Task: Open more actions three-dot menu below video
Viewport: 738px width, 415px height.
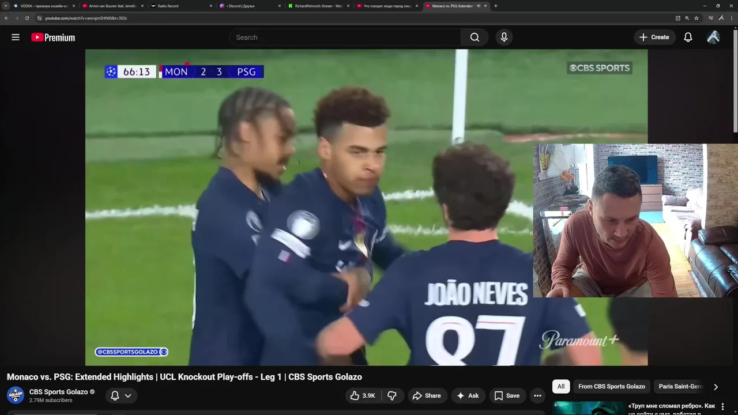Action: 537,395
